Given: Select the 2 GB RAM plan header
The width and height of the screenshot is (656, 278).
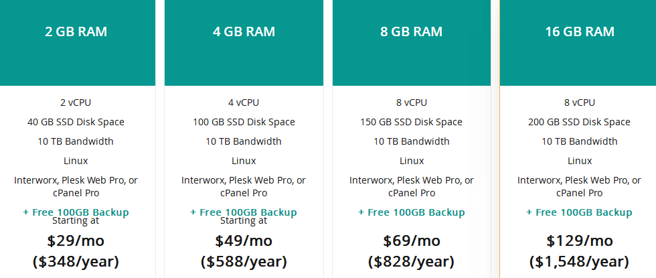Looking at the screenshot, I should [76, 32].
